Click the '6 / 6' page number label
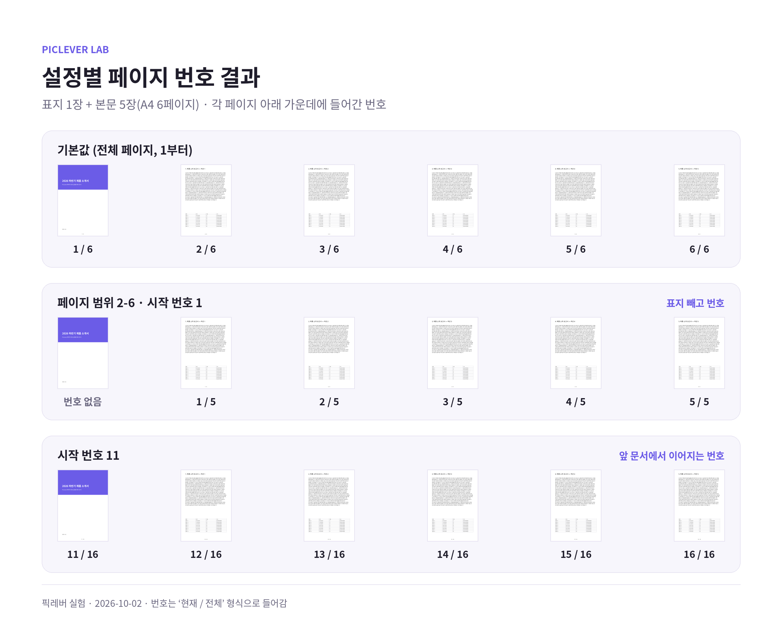This screenshot has width=782, height=643. [699, 249]
